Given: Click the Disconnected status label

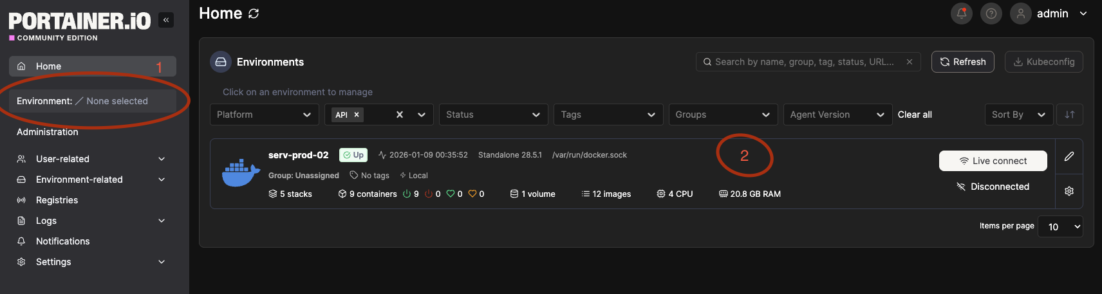Looking at the screenshot, I should tap(993, 187).
